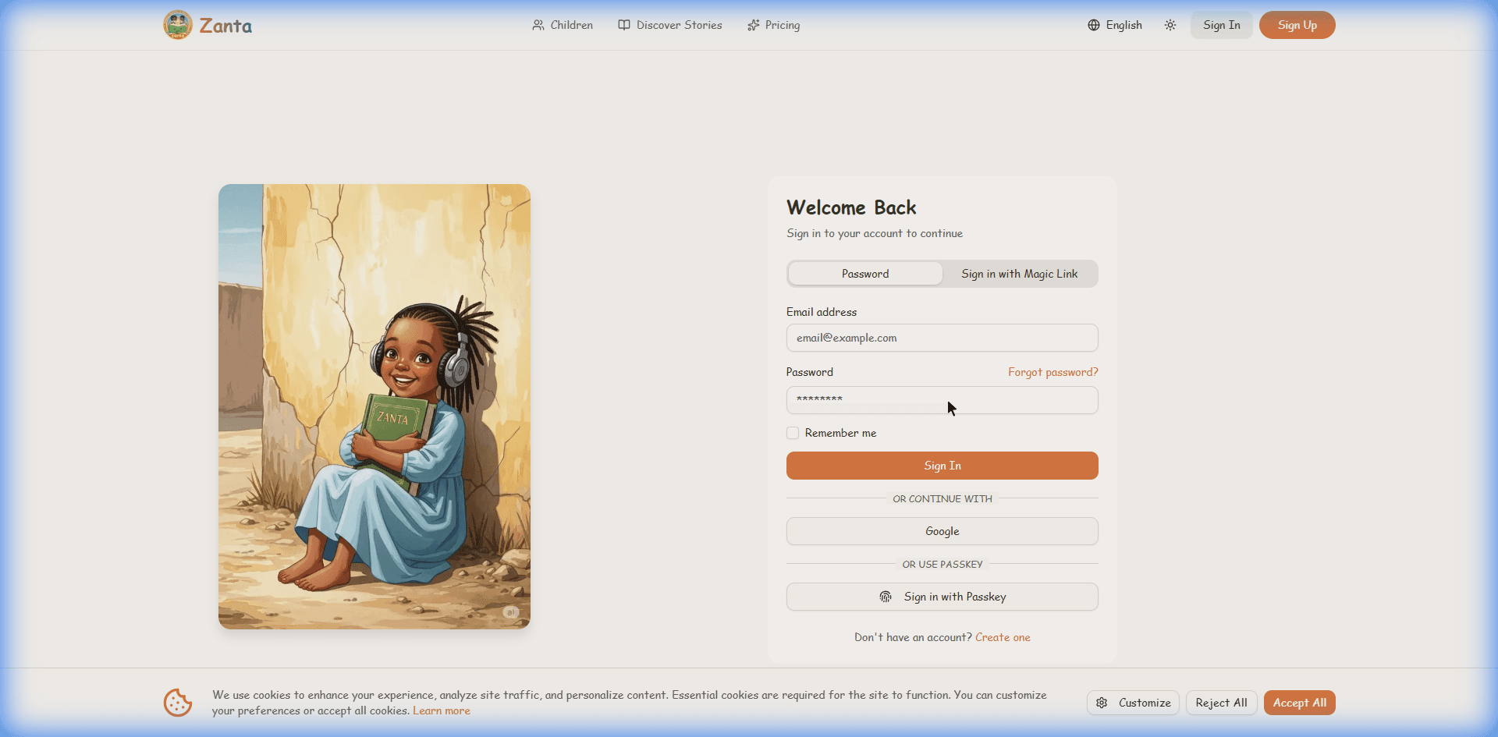1498x737 pixels.
Task: Select the Password sign-in tab
Action: click(864, 274)
